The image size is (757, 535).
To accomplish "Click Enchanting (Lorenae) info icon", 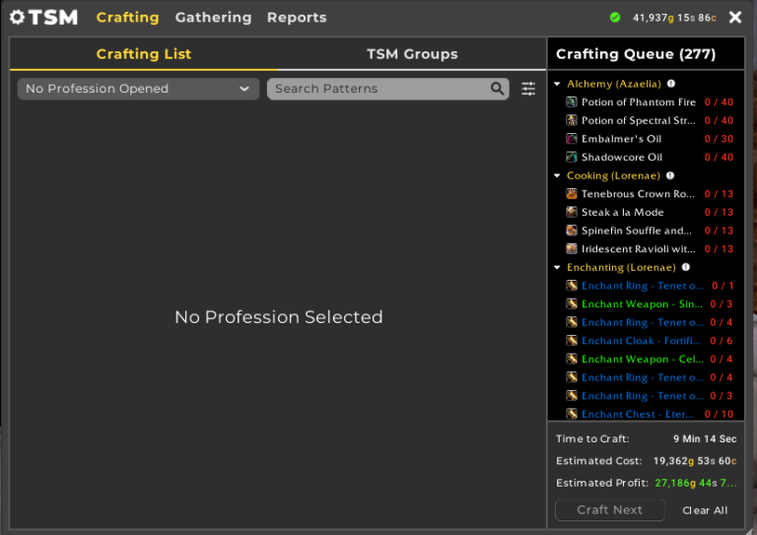I will [x=686, y=267].
